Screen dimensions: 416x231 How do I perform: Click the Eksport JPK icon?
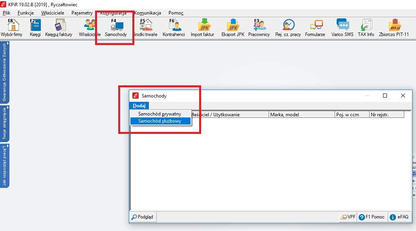coord(233,28)
